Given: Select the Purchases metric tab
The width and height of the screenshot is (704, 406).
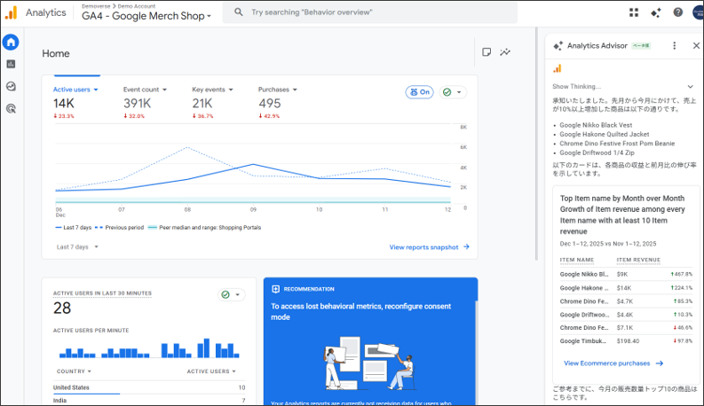Looking at the screenshot, I should pyautogui.click(x=276, y=90).
